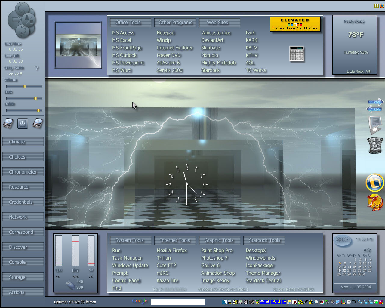Screen dimensions: 385x308
Task: Open Notepad from Other Programs
Action: [166, 33]
